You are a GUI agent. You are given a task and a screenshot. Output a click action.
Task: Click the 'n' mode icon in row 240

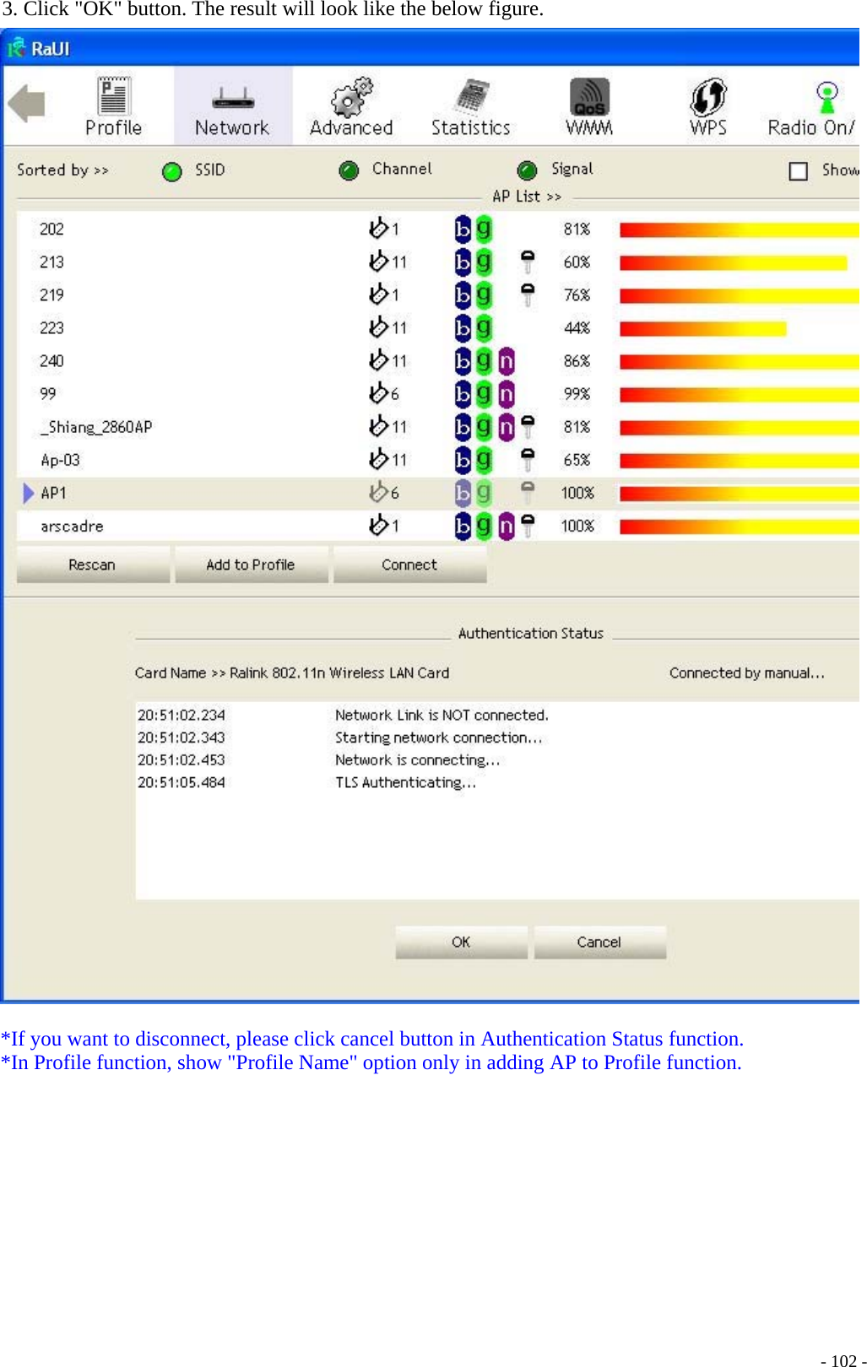[506, 361]
